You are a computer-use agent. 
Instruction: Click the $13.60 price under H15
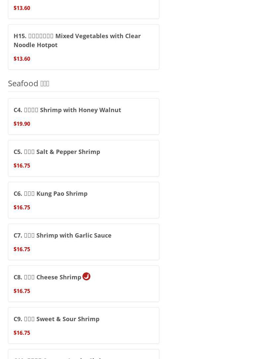click(x=22, y=59)
